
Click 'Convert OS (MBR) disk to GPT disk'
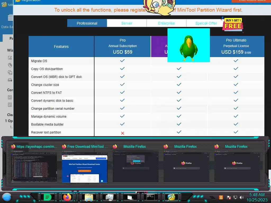point(56,77)
